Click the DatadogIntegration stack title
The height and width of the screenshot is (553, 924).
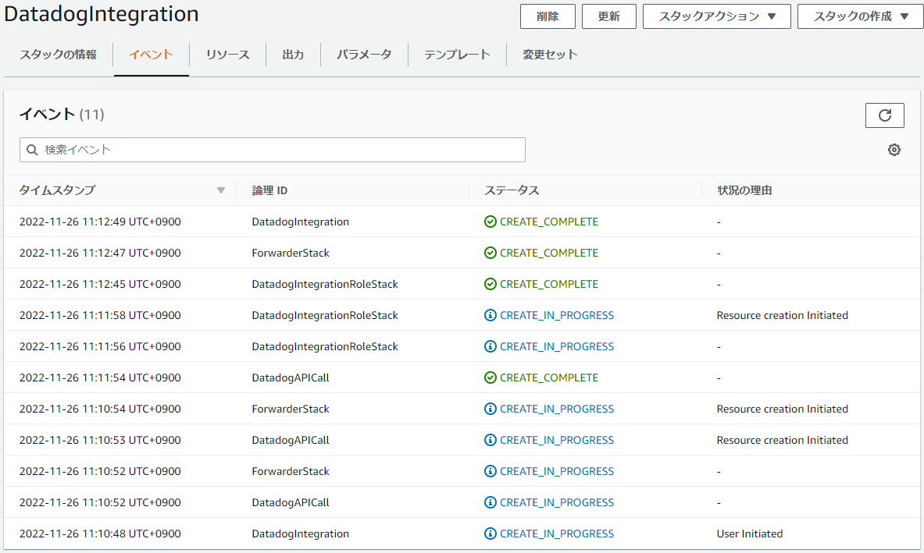tap(102, 13)
